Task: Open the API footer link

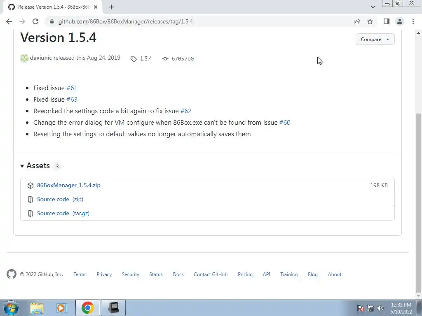Action: point(267,274)
